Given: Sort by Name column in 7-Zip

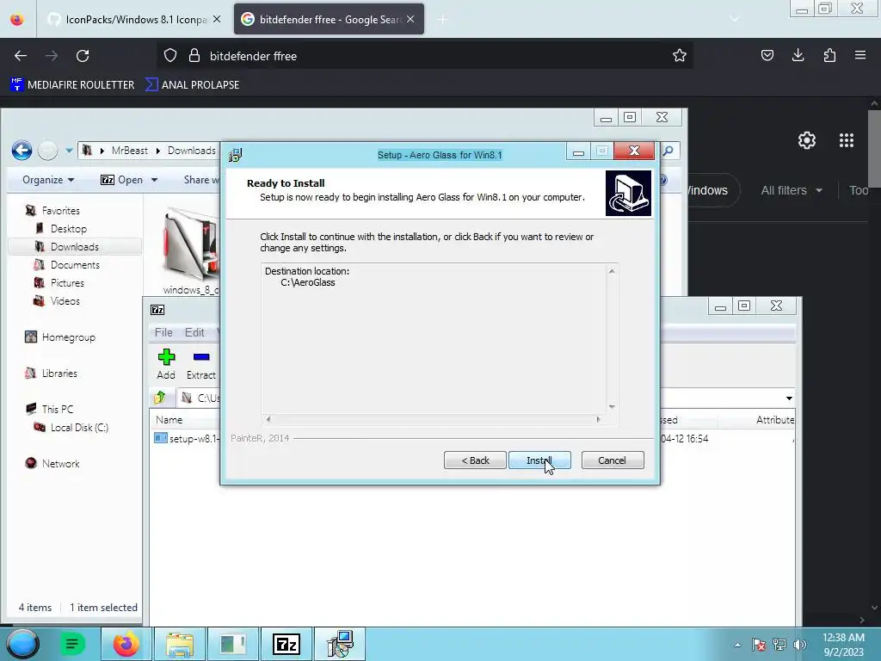Looking at the screenshot, I should [x=169, y=420].
